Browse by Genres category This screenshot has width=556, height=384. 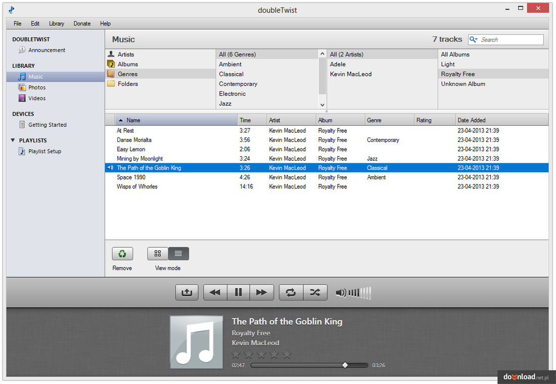click(161, 74)
